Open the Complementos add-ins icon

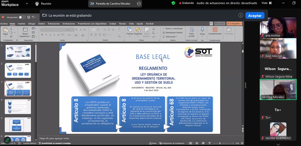pyautogui.click(x=215, y=30)
